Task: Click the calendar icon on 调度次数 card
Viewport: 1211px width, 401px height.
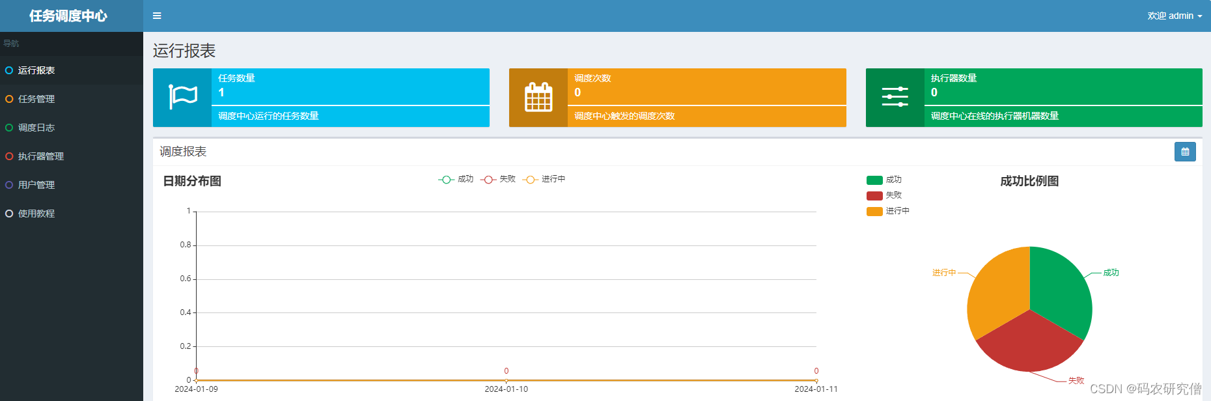Action: 538,97
